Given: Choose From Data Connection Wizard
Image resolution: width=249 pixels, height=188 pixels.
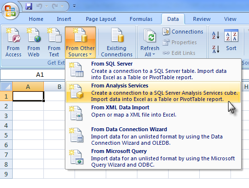Looking at the screenshot, I should [x=153, y=136].
